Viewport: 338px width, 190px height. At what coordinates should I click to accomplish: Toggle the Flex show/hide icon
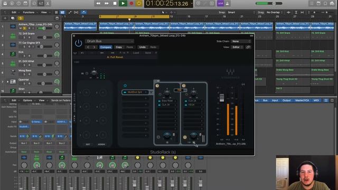(x=76, y=13)
